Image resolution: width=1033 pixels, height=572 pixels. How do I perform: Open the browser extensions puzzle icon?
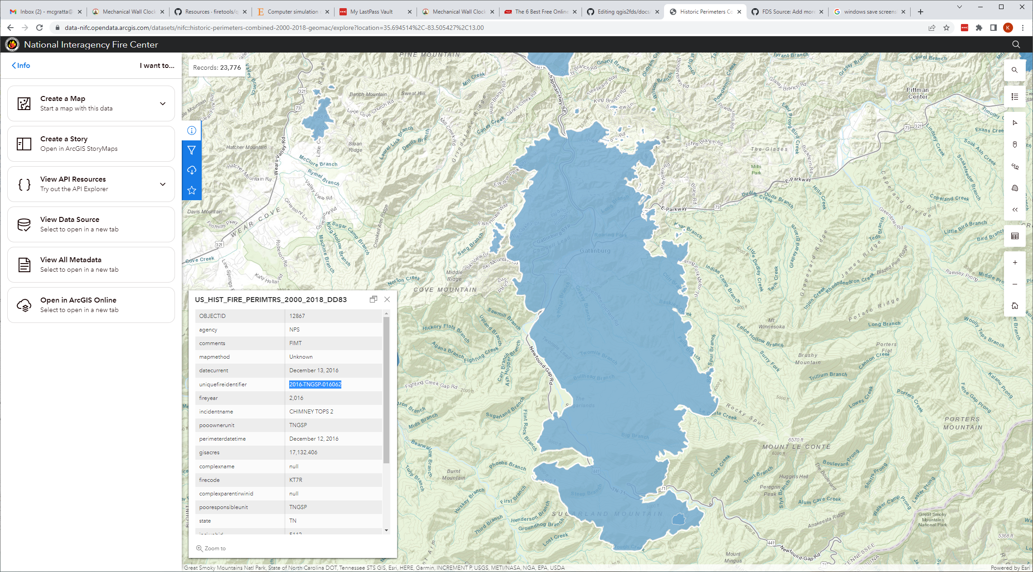point(979,28)
